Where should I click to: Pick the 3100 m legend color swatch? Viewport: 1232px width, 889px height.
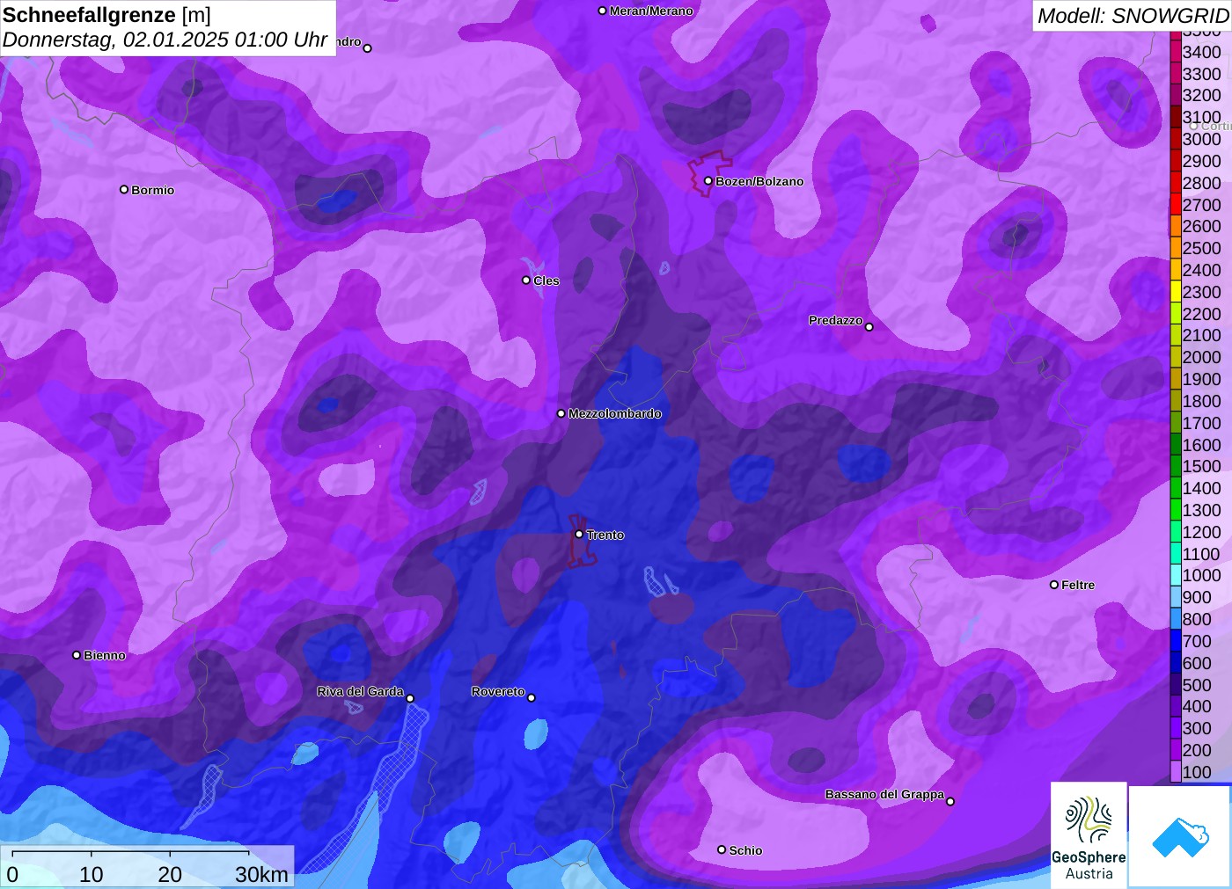point(1176,117)
